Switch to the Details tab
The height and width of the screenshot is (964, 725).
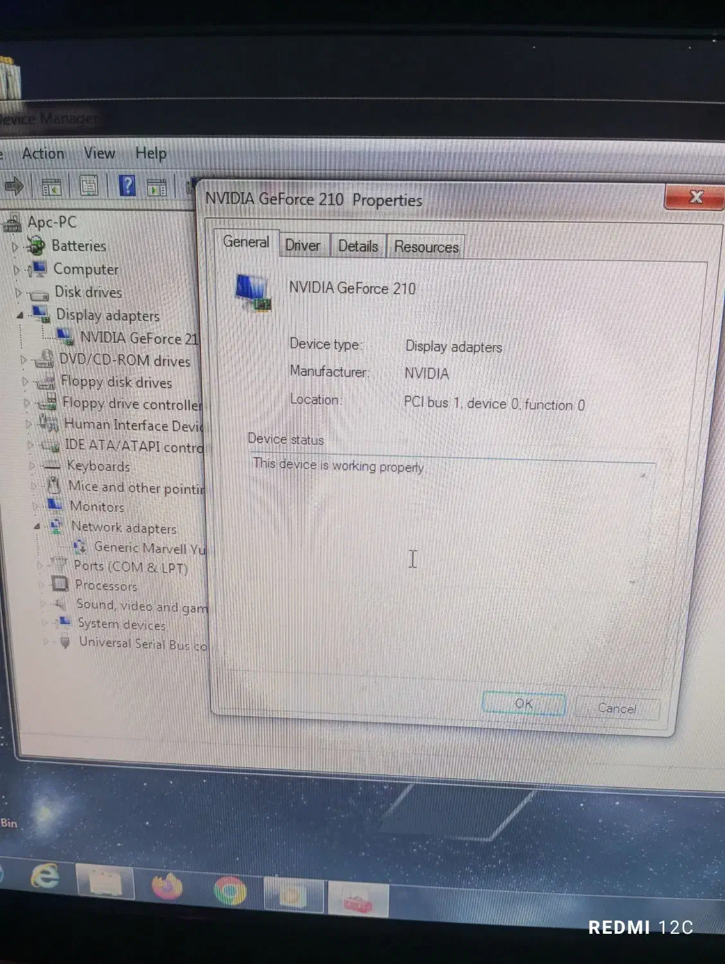[358, 246]
